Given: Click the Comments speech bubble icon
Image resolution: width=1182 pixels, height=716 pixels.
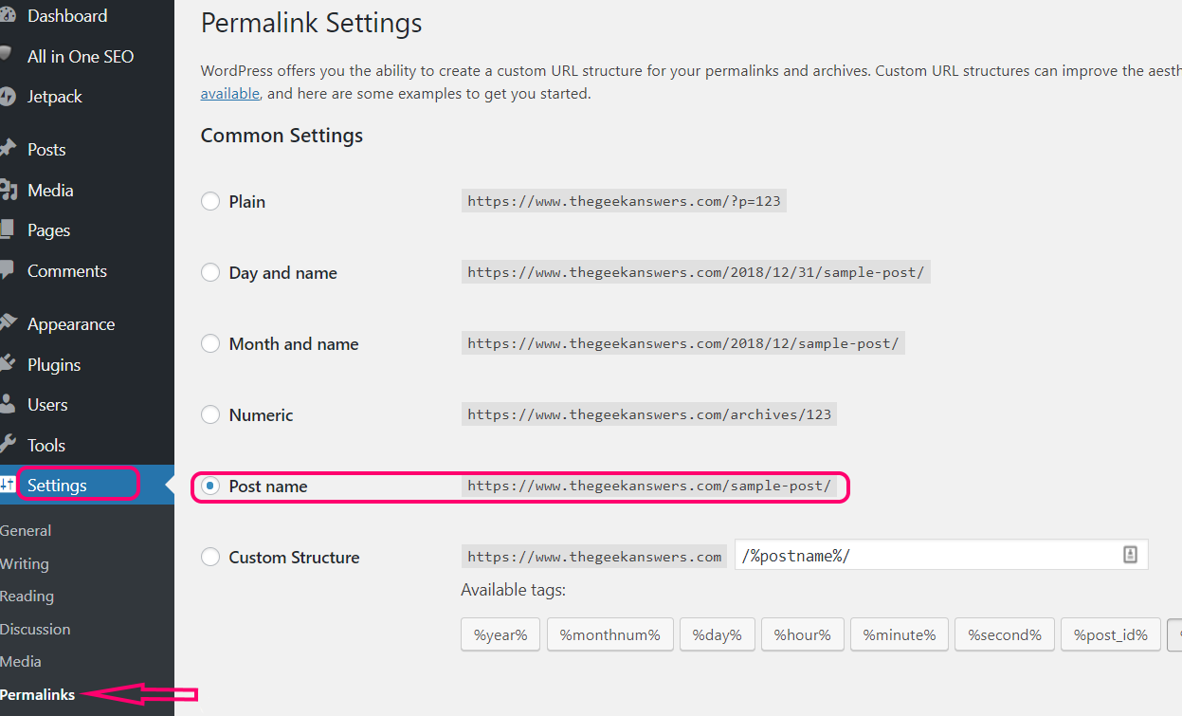Looking at the screenshot, I should [x=7, y=270].
